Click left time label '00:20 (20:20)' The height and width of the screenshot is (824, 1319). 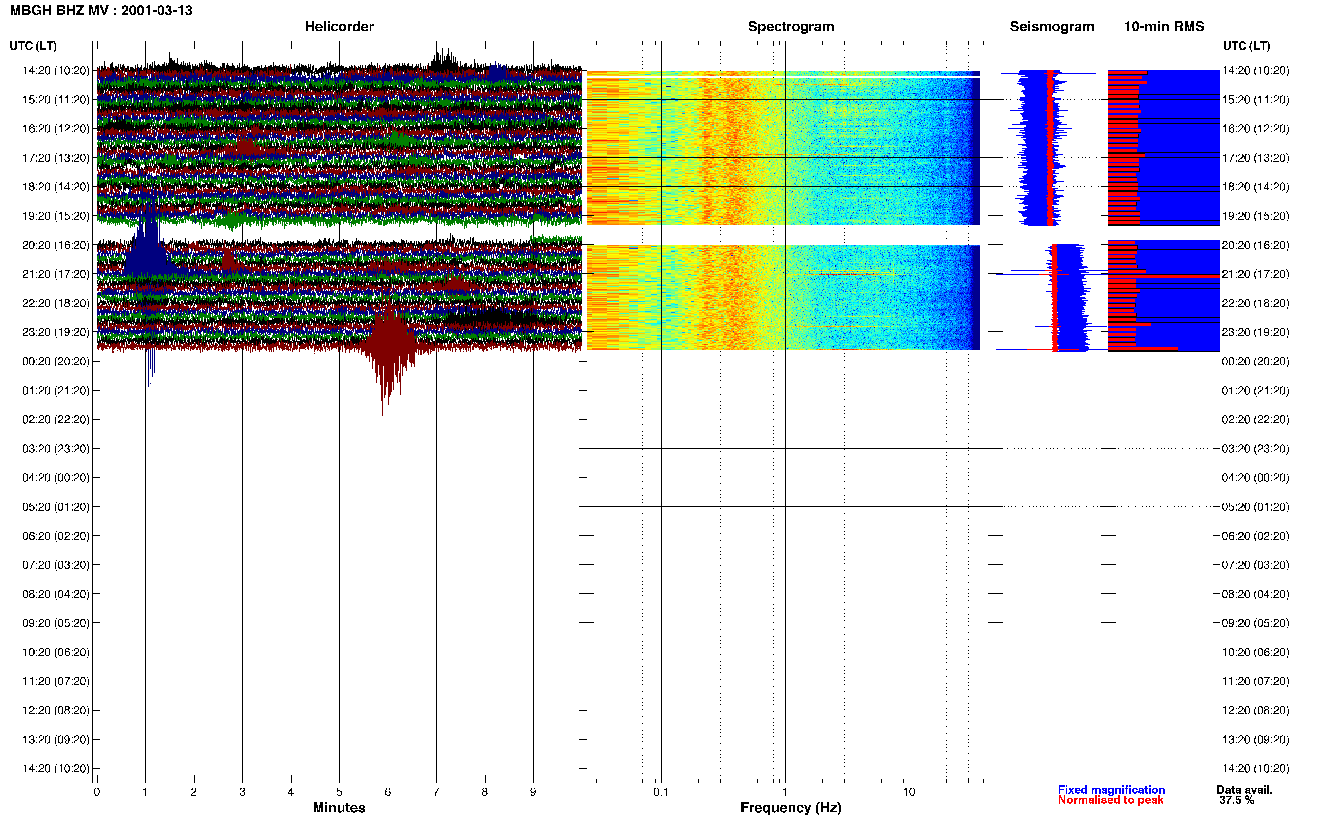(56, 361)
